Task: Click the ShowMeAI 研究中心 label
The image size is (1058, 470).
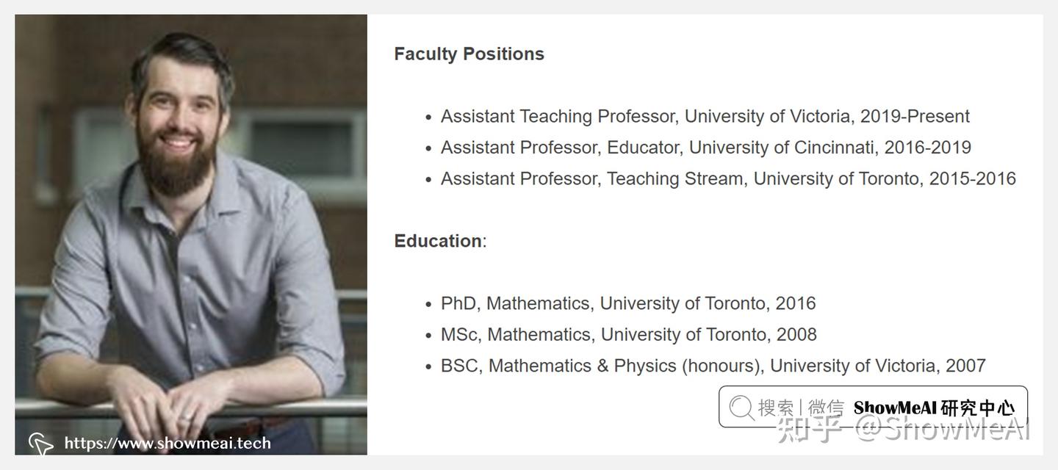Action: [934, 408]
